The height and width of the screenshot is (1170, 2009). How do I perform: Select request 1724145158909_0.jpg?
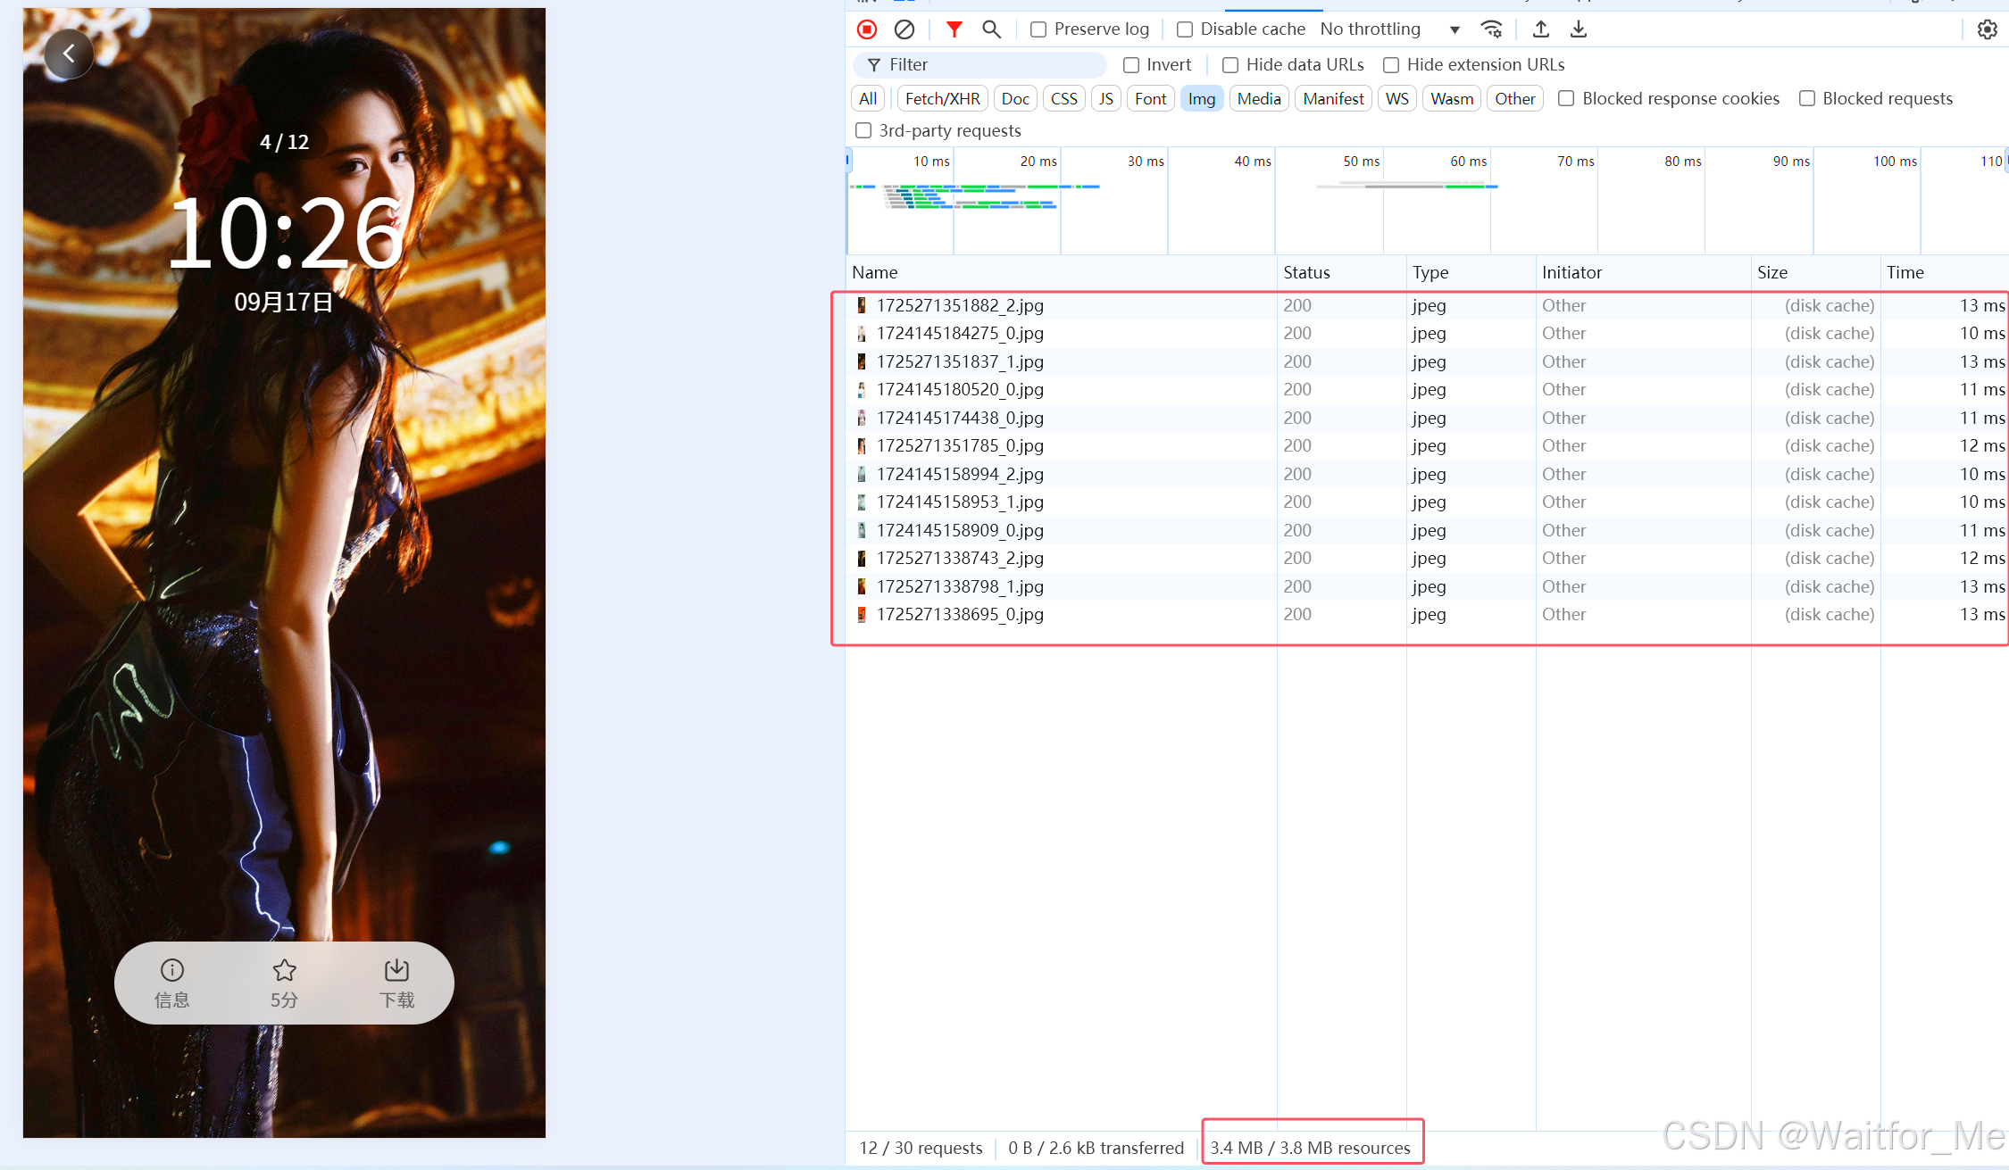(1427, 530)
